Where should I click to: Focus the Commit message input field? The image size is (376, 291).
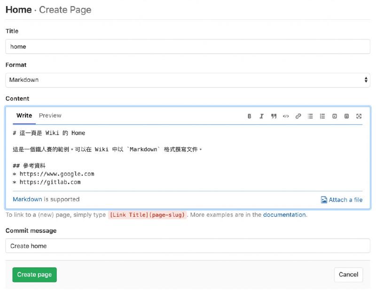(x=188, y=245)
